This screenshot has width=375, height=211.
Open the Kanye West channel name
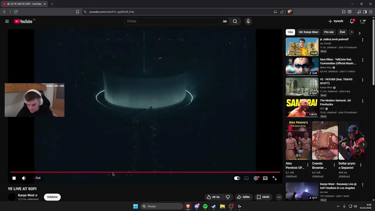(x=26, y=195)
